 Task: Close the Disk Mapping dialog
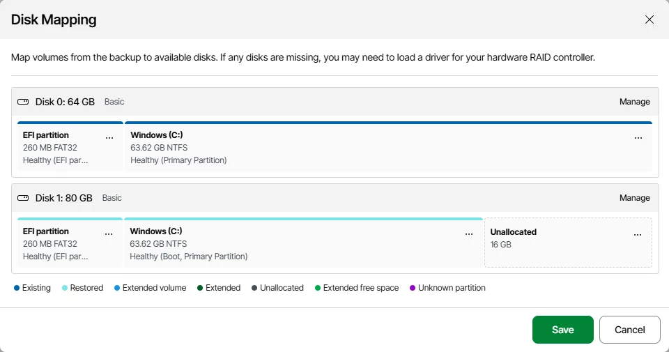[649, 20]
